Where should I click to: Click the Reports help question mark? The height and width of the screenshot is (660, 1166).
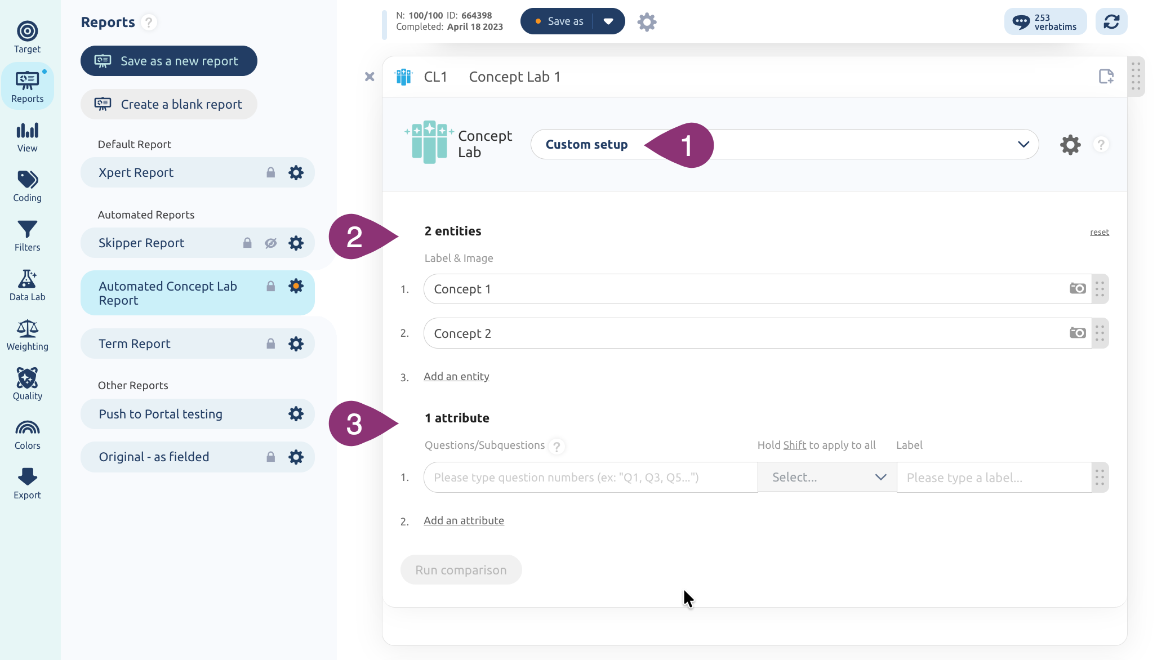pyautogui.click(x=149, y=23)
